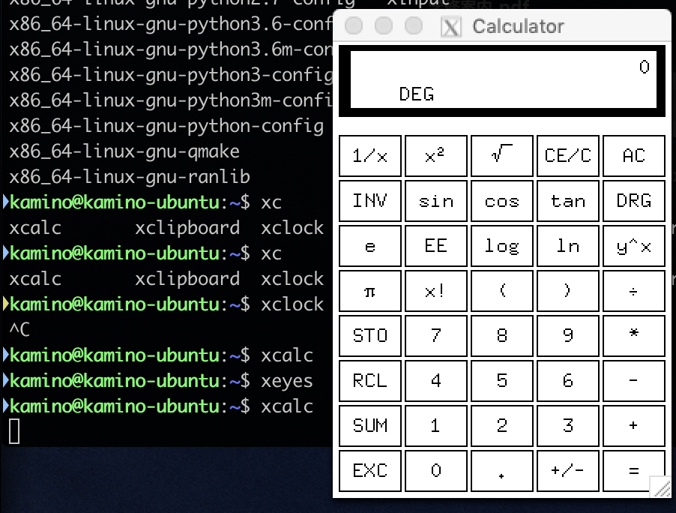Click the pi constant button
The width and height of the screenshot is (676, 513).
click(370, 291)
